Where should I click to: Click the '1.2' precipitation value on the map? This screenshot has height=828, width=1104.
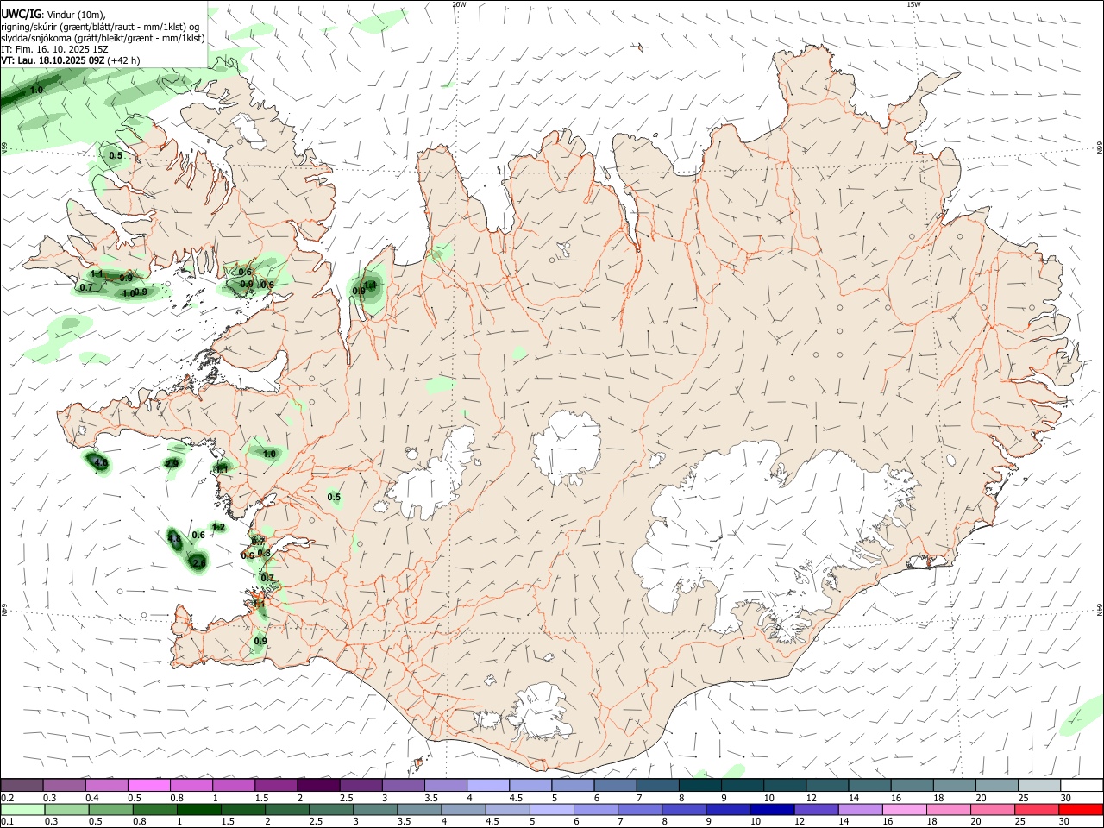pyautogui.click(x=218, y=528)
